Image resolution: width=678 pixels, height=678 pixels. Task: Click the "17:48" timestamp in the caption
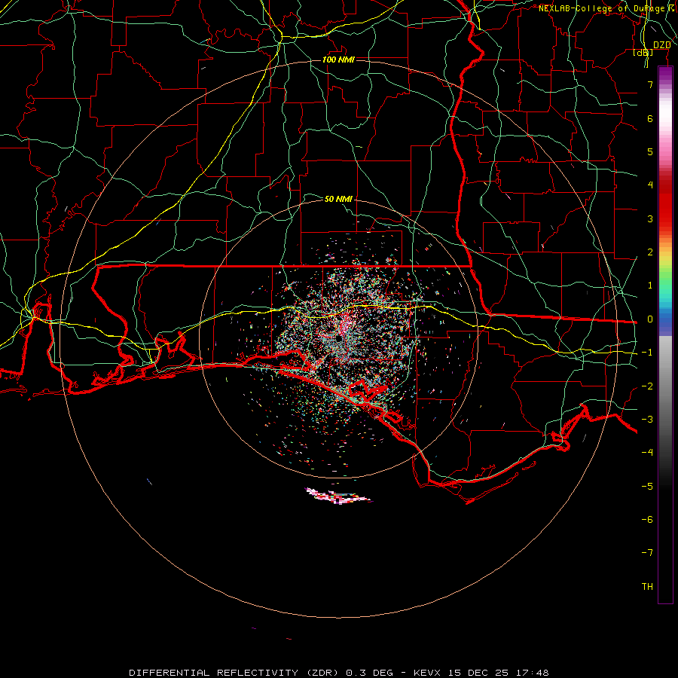(x=534, y=673)
